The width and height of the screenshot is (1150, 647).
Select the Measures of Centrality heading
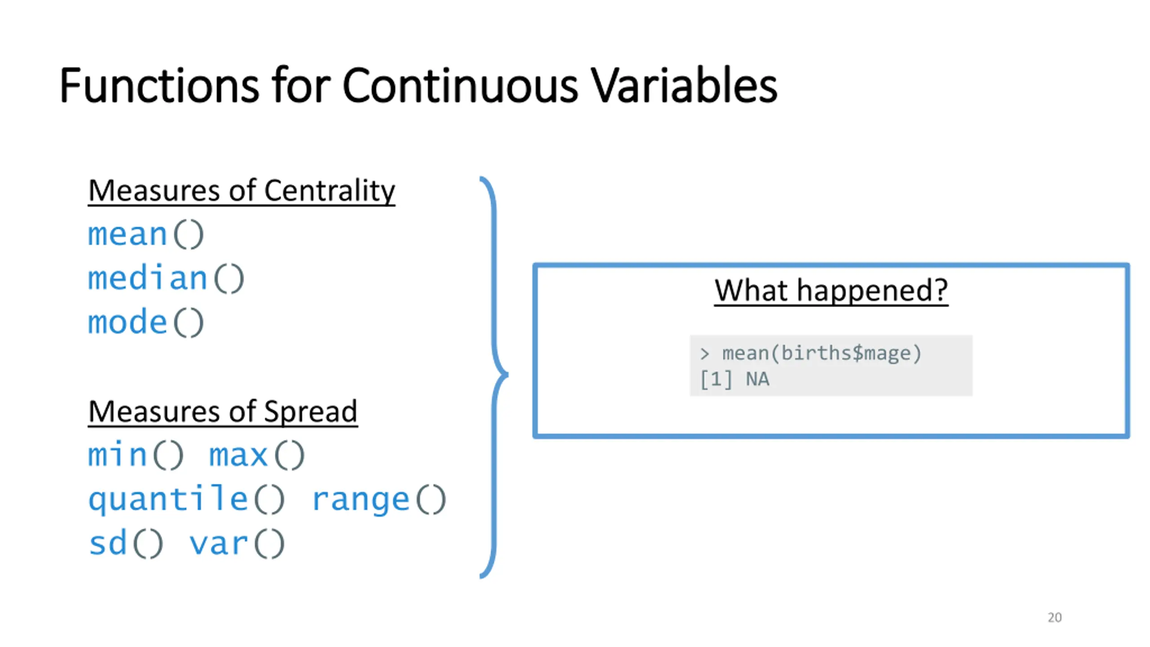click(242, 191)
